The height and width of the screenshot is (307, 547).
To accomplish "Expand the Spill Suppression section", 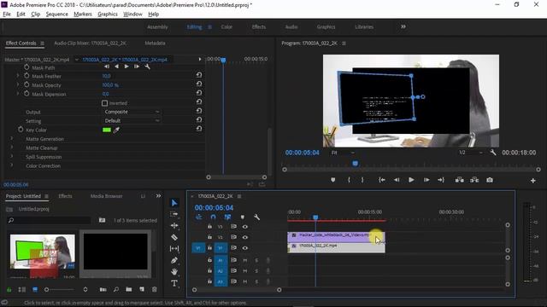I will (x=11, y=157).
